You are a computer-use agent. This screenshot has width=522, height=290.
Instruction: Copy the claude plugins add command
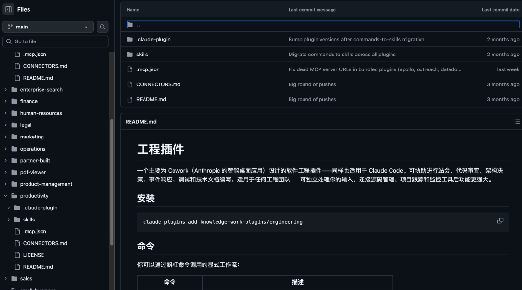point(500,221)
